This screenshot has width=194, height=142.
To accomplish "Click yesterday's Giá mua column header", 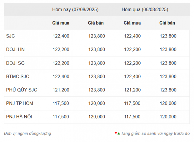I will click(x=132, y=23).
